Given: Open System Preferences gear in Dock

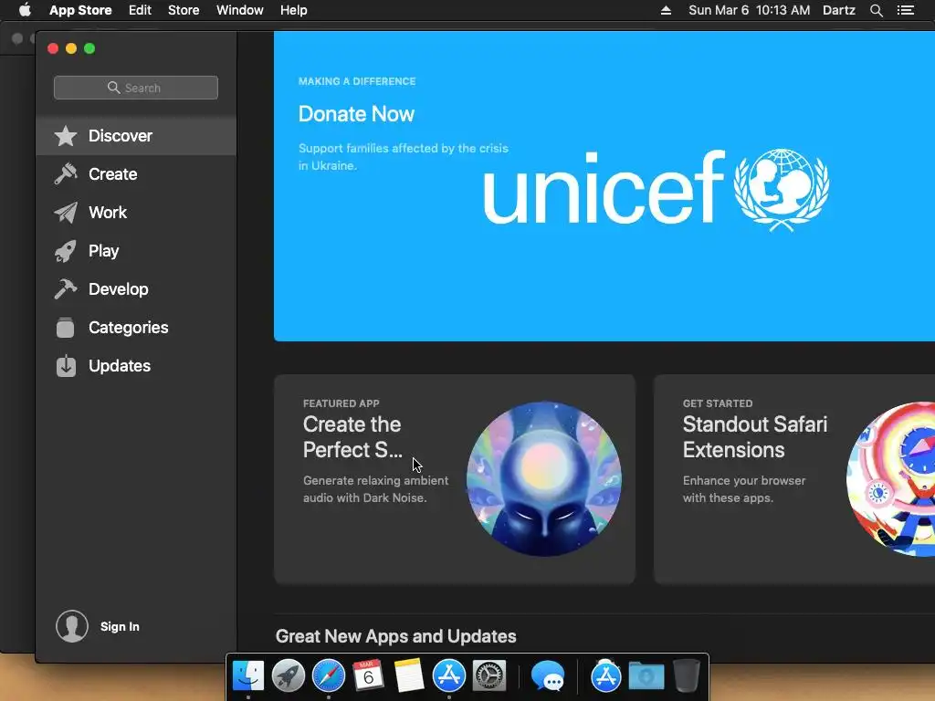Looking at the screenshot, I should [x=489, y=676].
